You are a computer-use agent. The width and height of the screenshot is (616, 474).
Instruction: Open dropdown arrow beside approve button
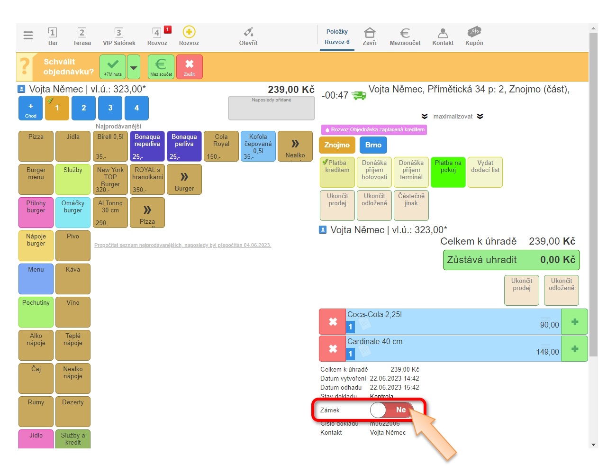[x=134, y=67]
